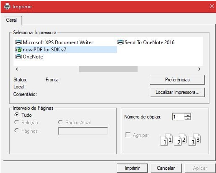Increase the number of copies with up arrow

[188, 115]
